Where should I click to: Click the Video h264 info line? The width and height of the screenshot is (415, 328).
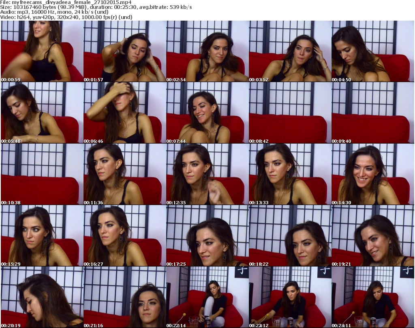tap(66, 17)
